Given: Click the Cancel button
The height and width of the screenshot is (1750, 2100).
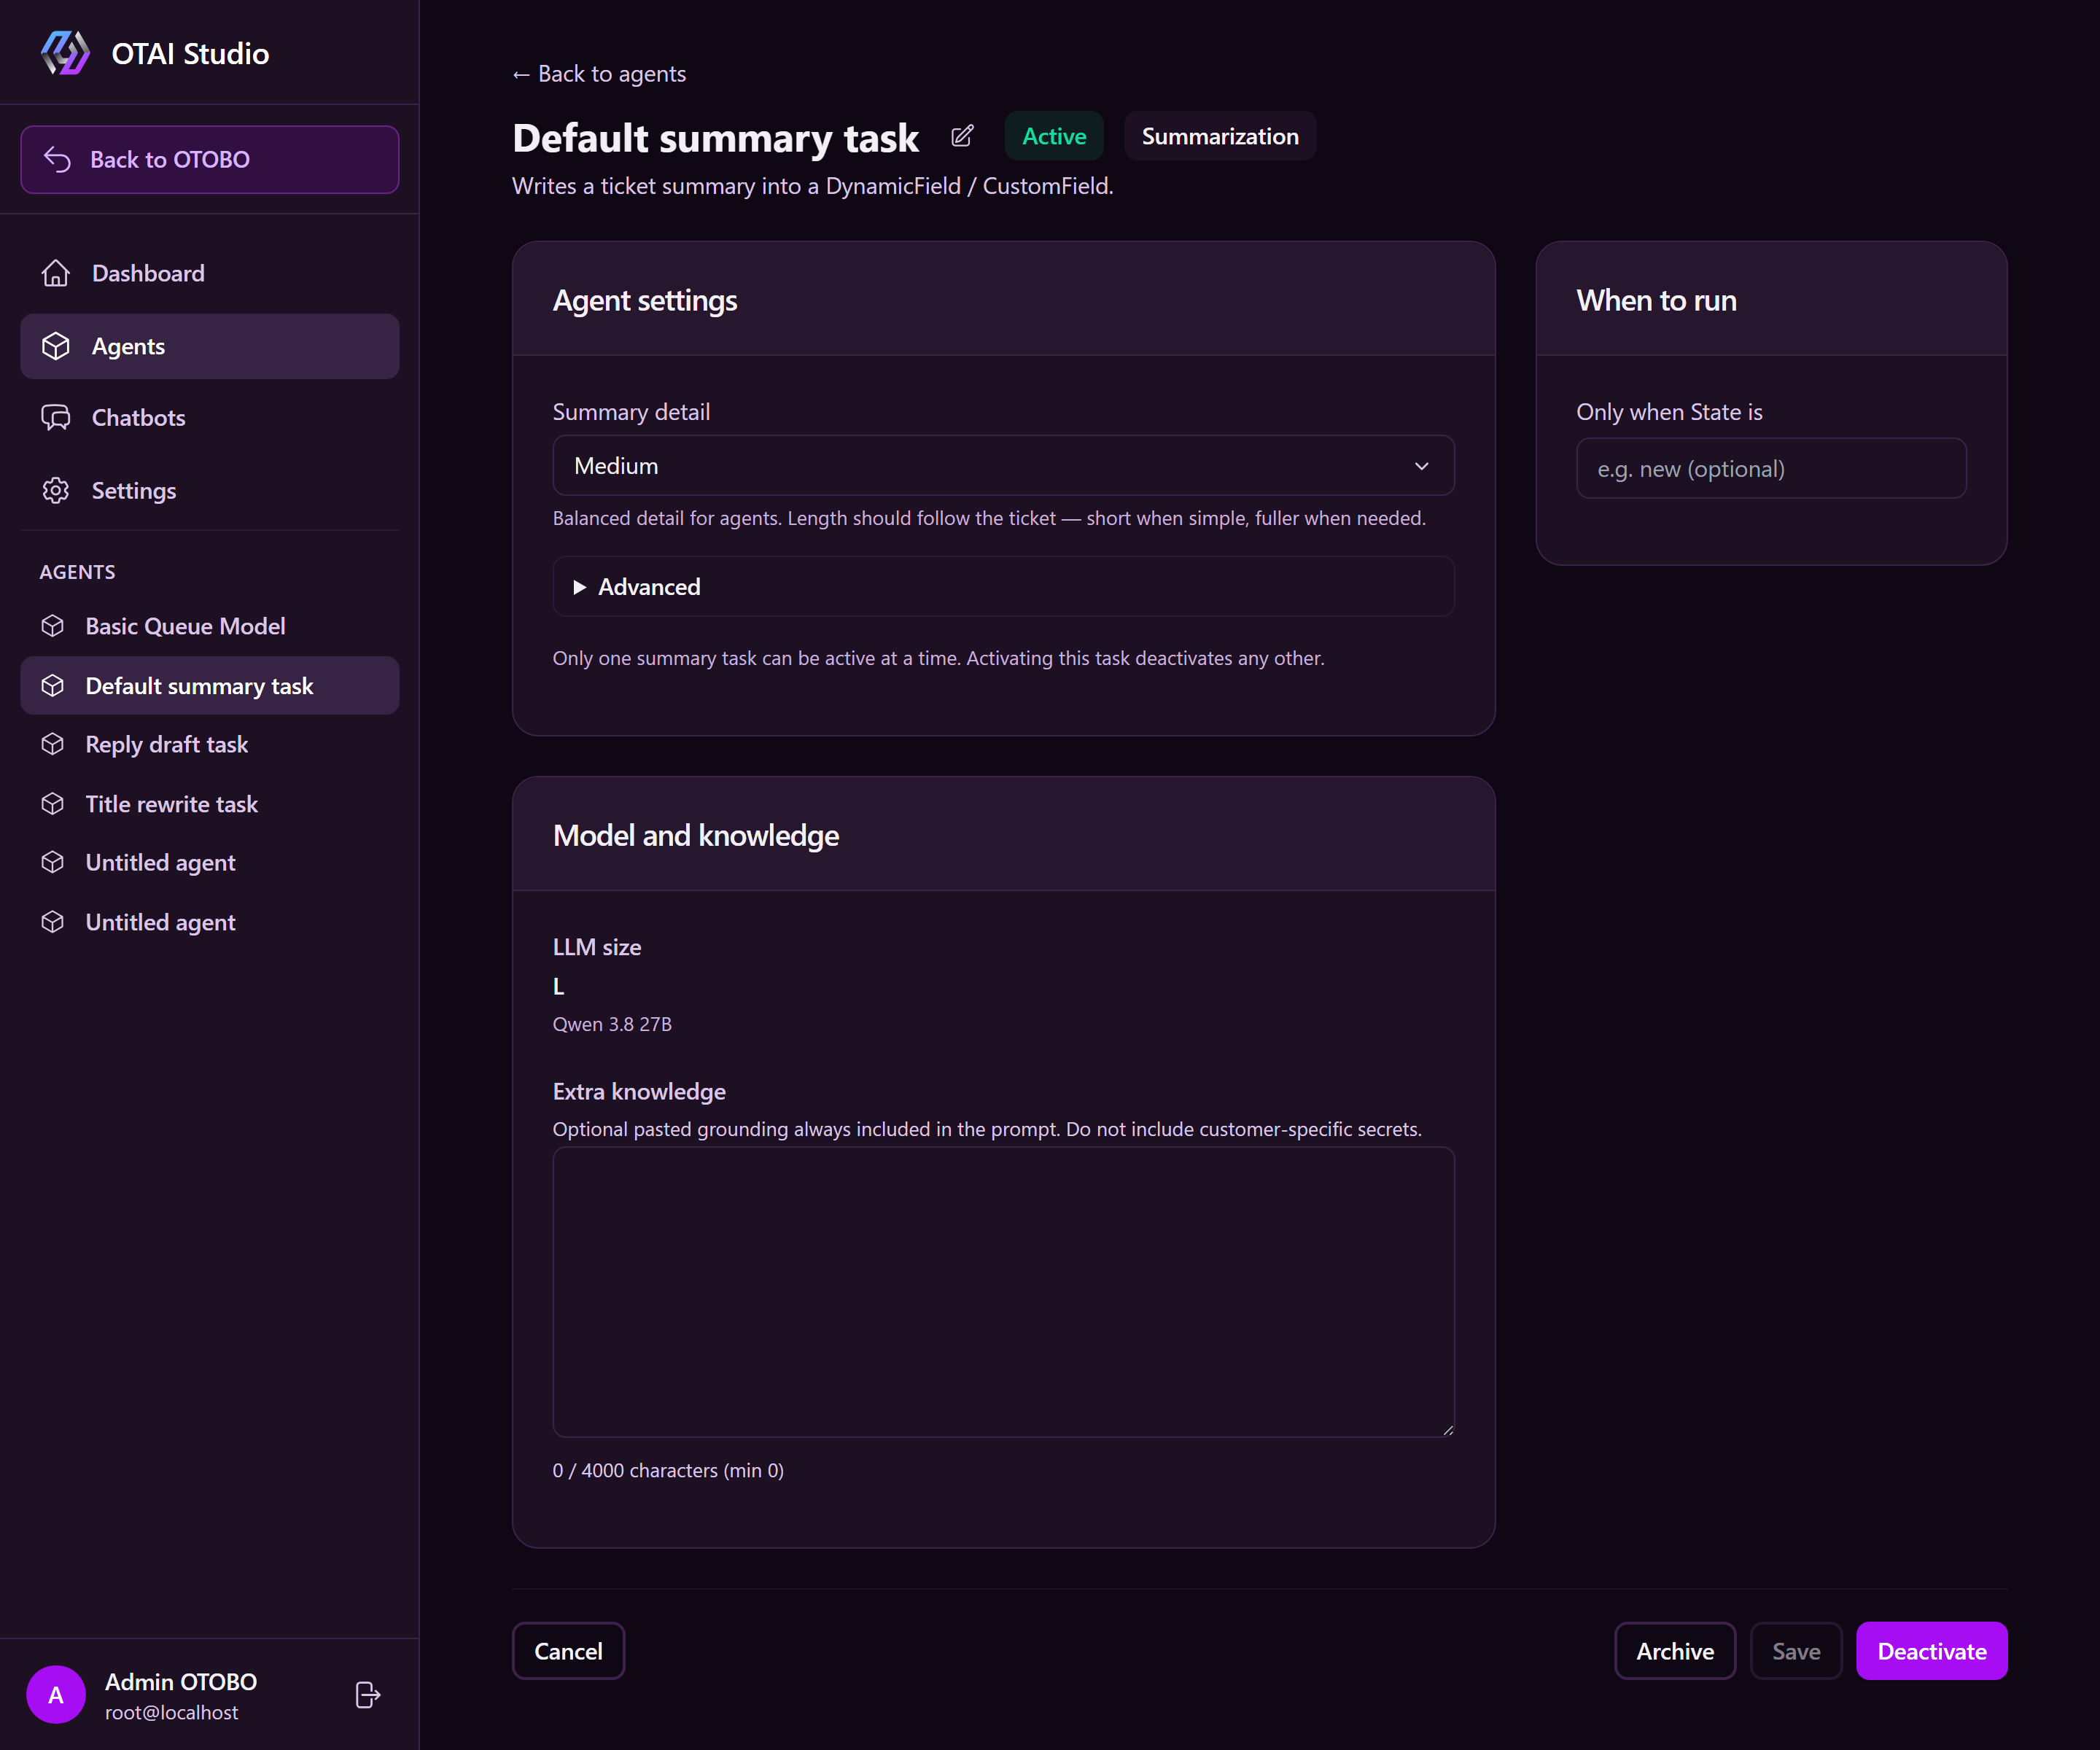Looking at the screenshot, I should [568, 1651].
